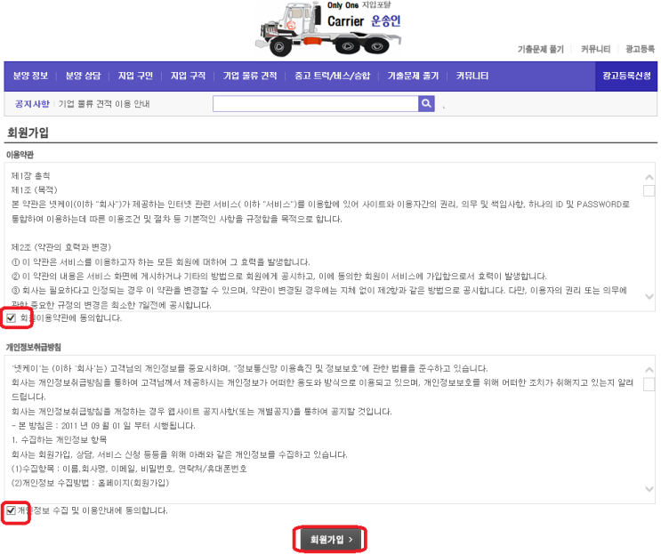Click the Carrier truck logo
This screenshot has width=661, height=554.
pyautogui.click(x=328, y=28)
